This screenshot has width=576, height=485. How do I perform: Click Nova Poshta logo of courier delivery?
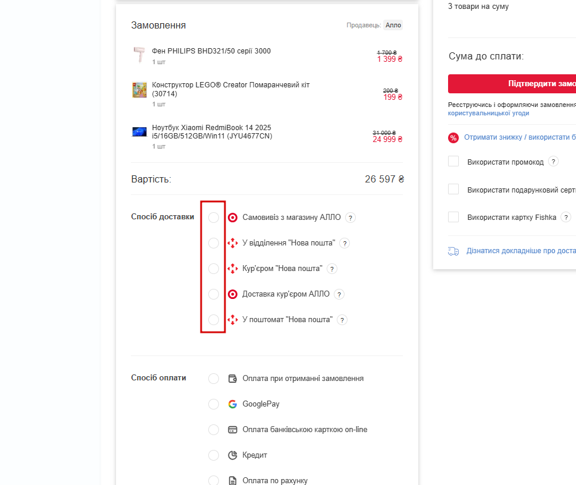(x=233, y=269)
